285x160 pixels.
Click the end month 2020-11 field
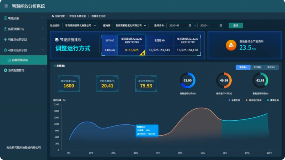[210, 25]
